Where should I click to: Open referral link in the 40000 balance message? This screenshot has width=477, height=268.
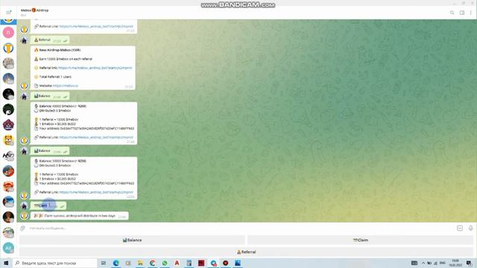click(x=96, y=137)
